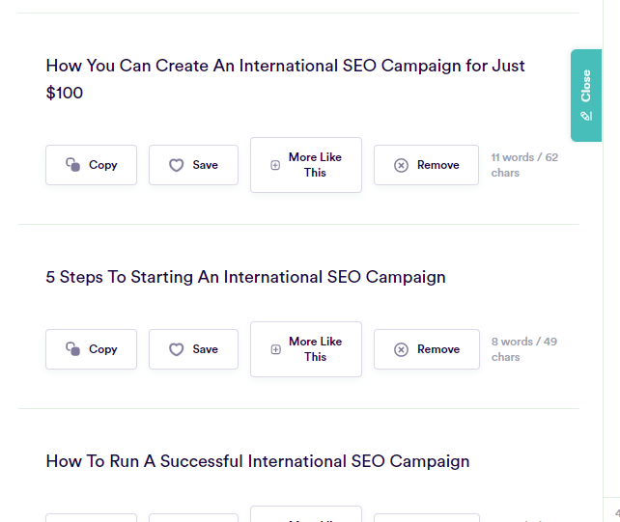Image resolution: width=620 pixels, height=522 pixels.
Task: Click the X icon on first Remove button
Action: click(x=401, y=165)
